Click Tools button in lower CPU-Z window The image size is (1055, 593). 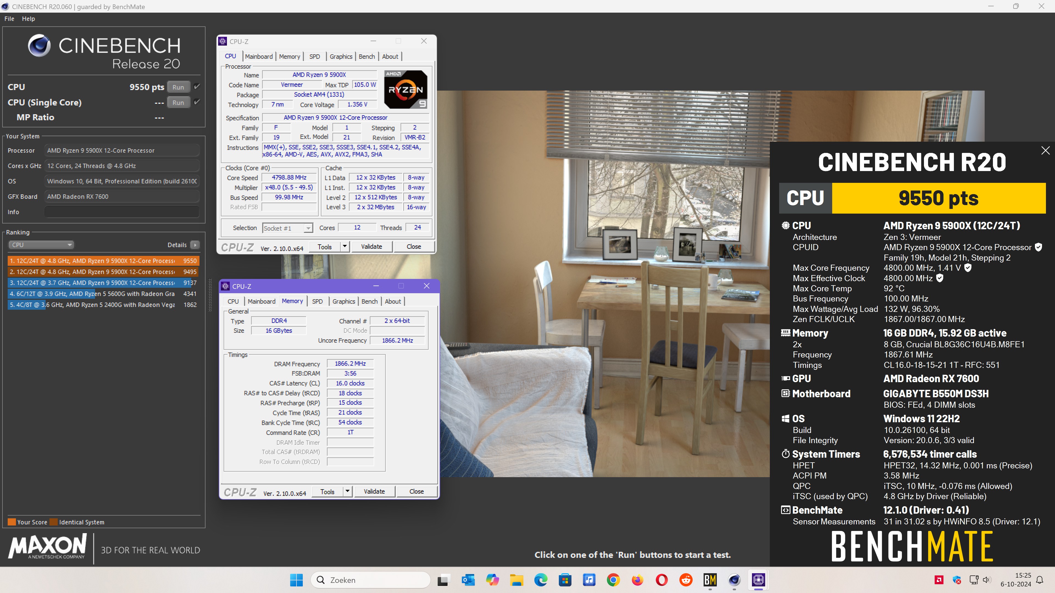pos(327,491)
